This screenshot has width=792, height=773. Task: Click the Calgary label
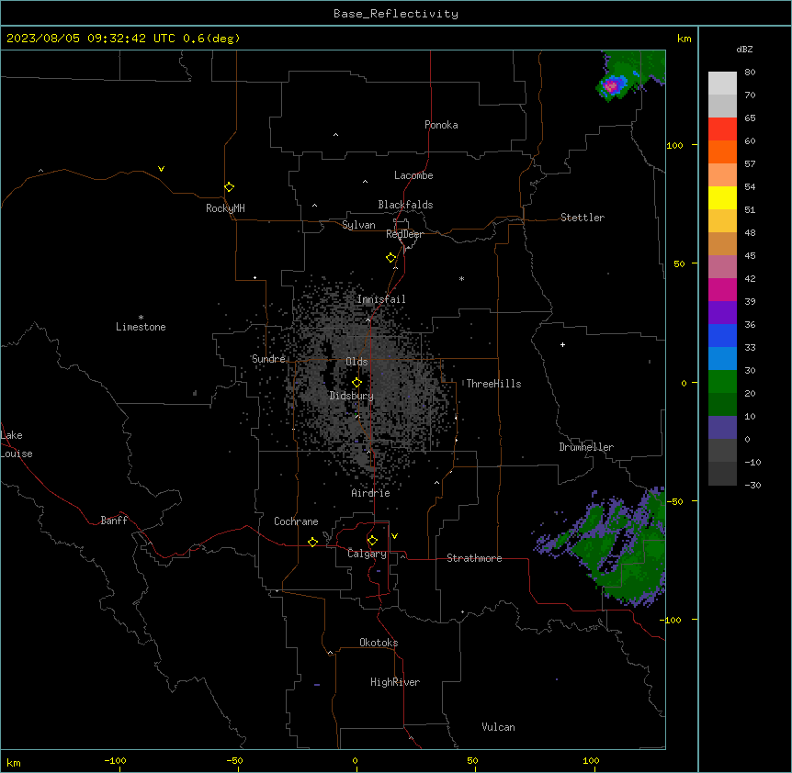coord(367,554)
